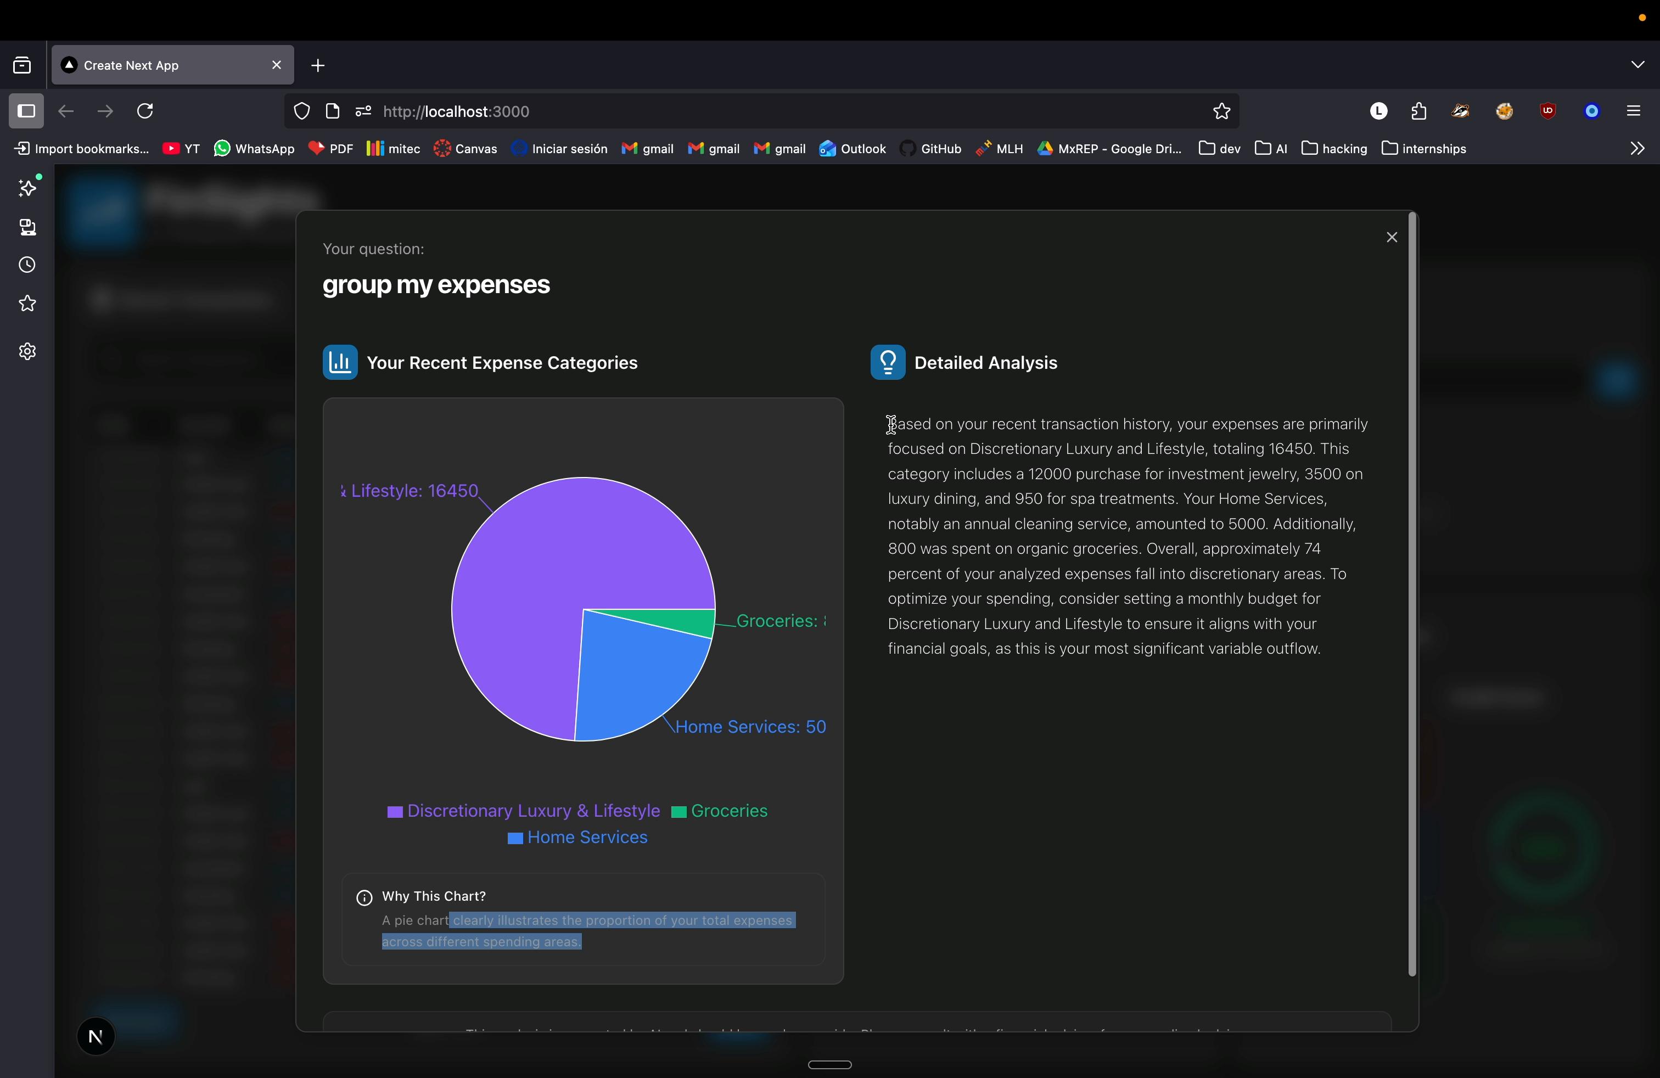Toggle the Groceries legend entry
The width and height of the screenshot is (1660, 1078).
point(720,811)
